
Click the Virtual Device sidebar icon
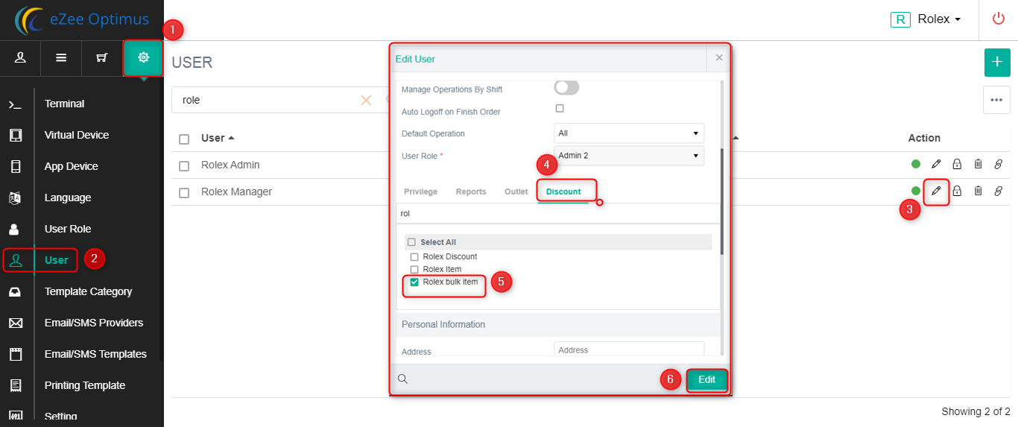pos(15,135)
